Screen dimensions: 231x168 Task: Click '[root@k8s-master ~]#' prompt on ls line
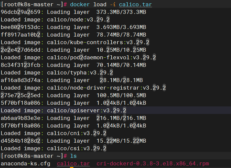click(34, 156)
